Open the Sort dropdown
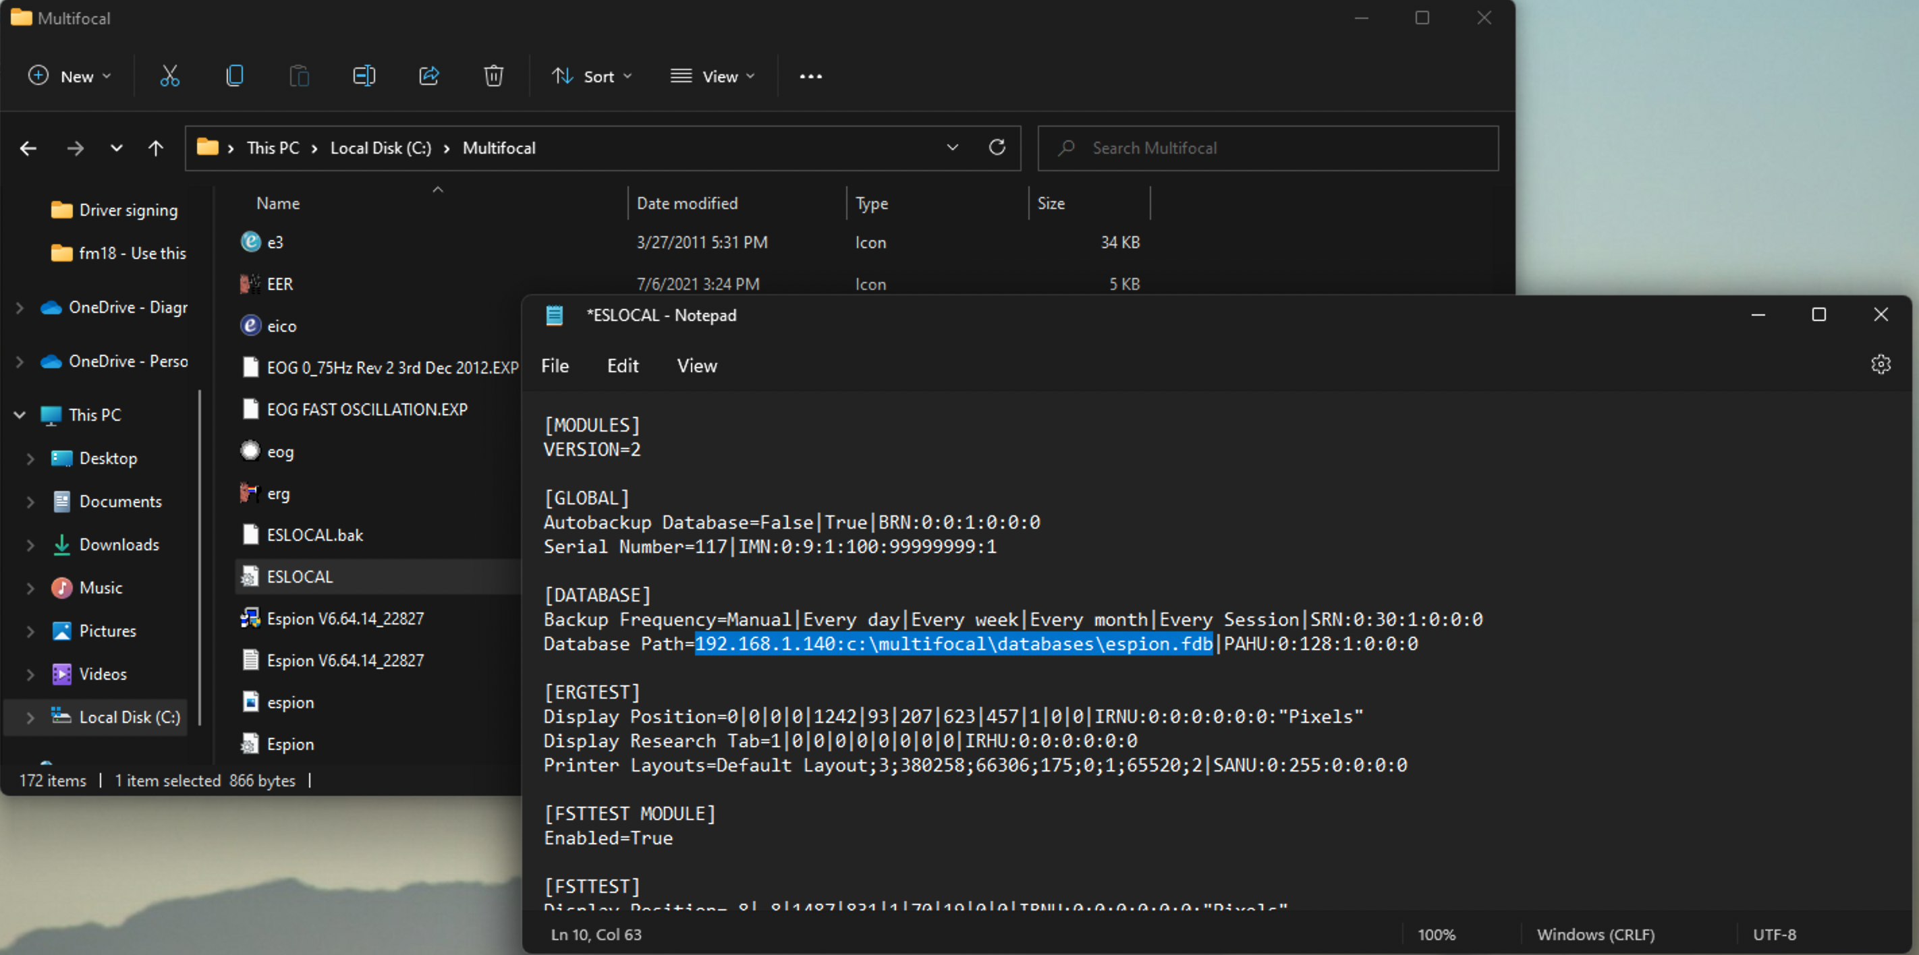This screenshot has height=955, width=1919. coord(592,76)
